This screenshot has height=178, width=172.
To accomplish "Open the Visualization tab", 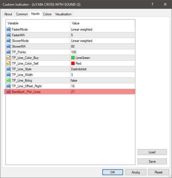I will 63,14.
